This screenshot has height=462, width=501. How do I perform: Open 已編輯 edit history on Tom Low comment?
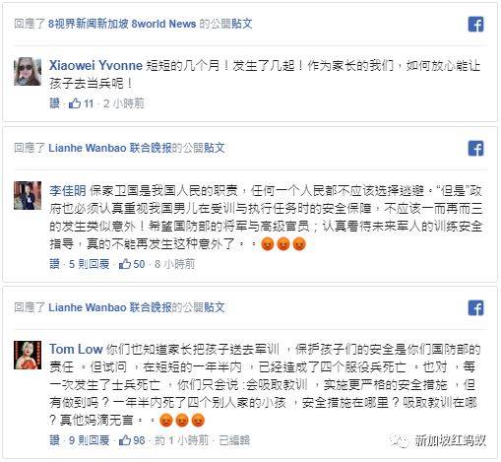coord(234,440)
